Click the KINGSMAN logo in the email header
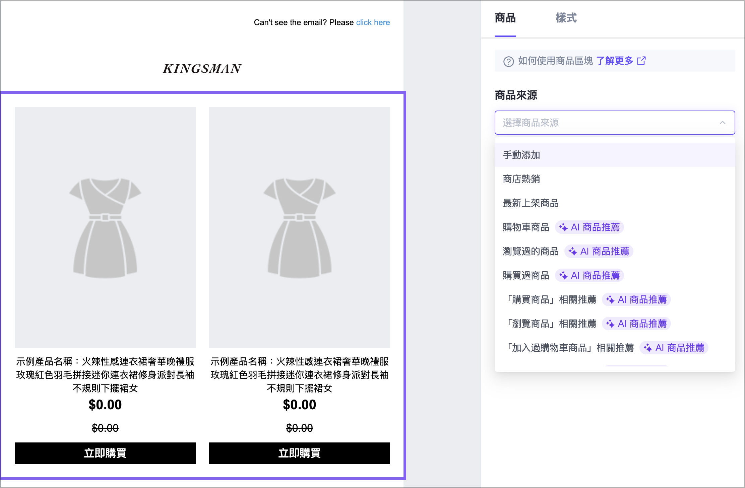Image resolution: width=745 pixels, height=488 pixels. coord(202,69)
